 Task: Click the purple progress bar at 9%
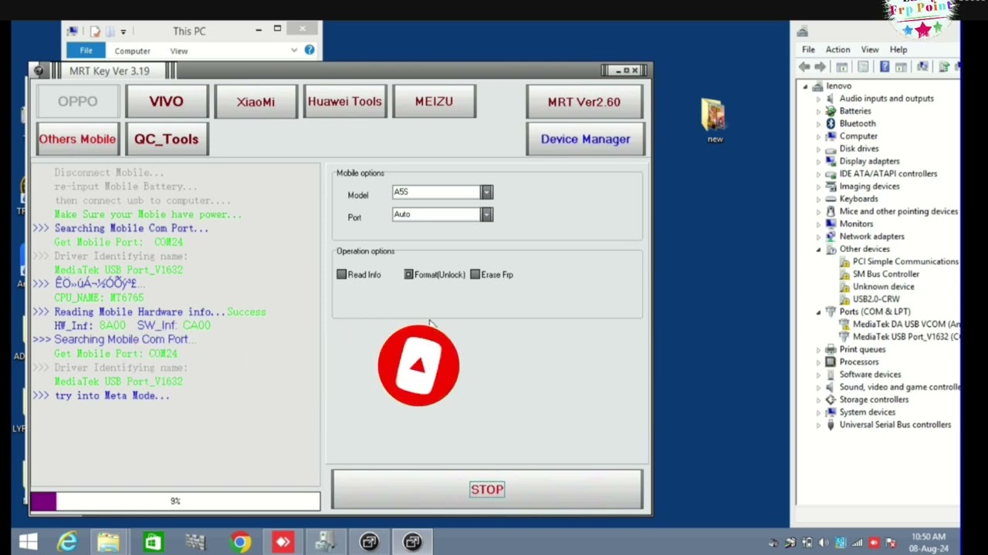pyautogui.click(x=175, y=501)
